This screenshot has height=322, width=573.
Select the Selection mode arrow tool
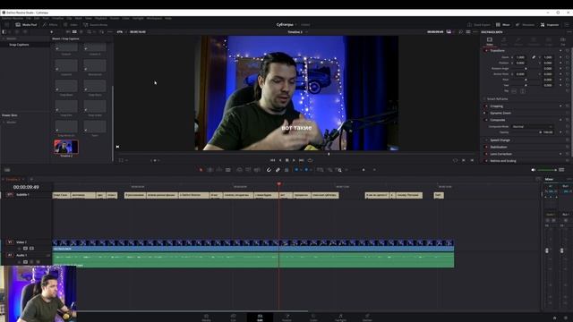tap(201, 170)
